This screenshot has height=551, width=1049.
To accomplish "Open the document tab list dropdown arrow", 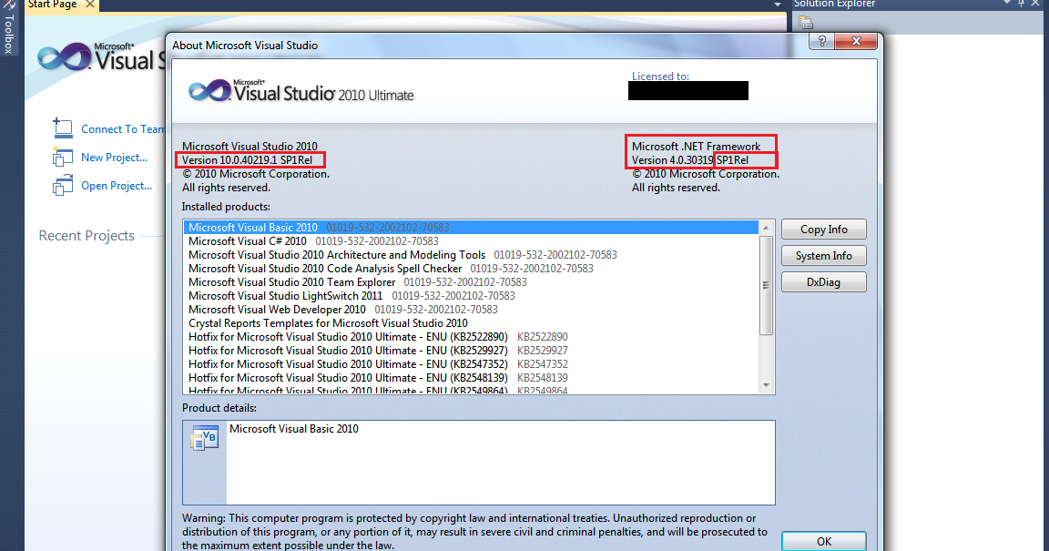I will pyautogui.click(x=778, y=5).
